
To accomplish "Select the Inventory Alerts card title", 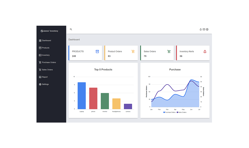I will pos(187,51).
